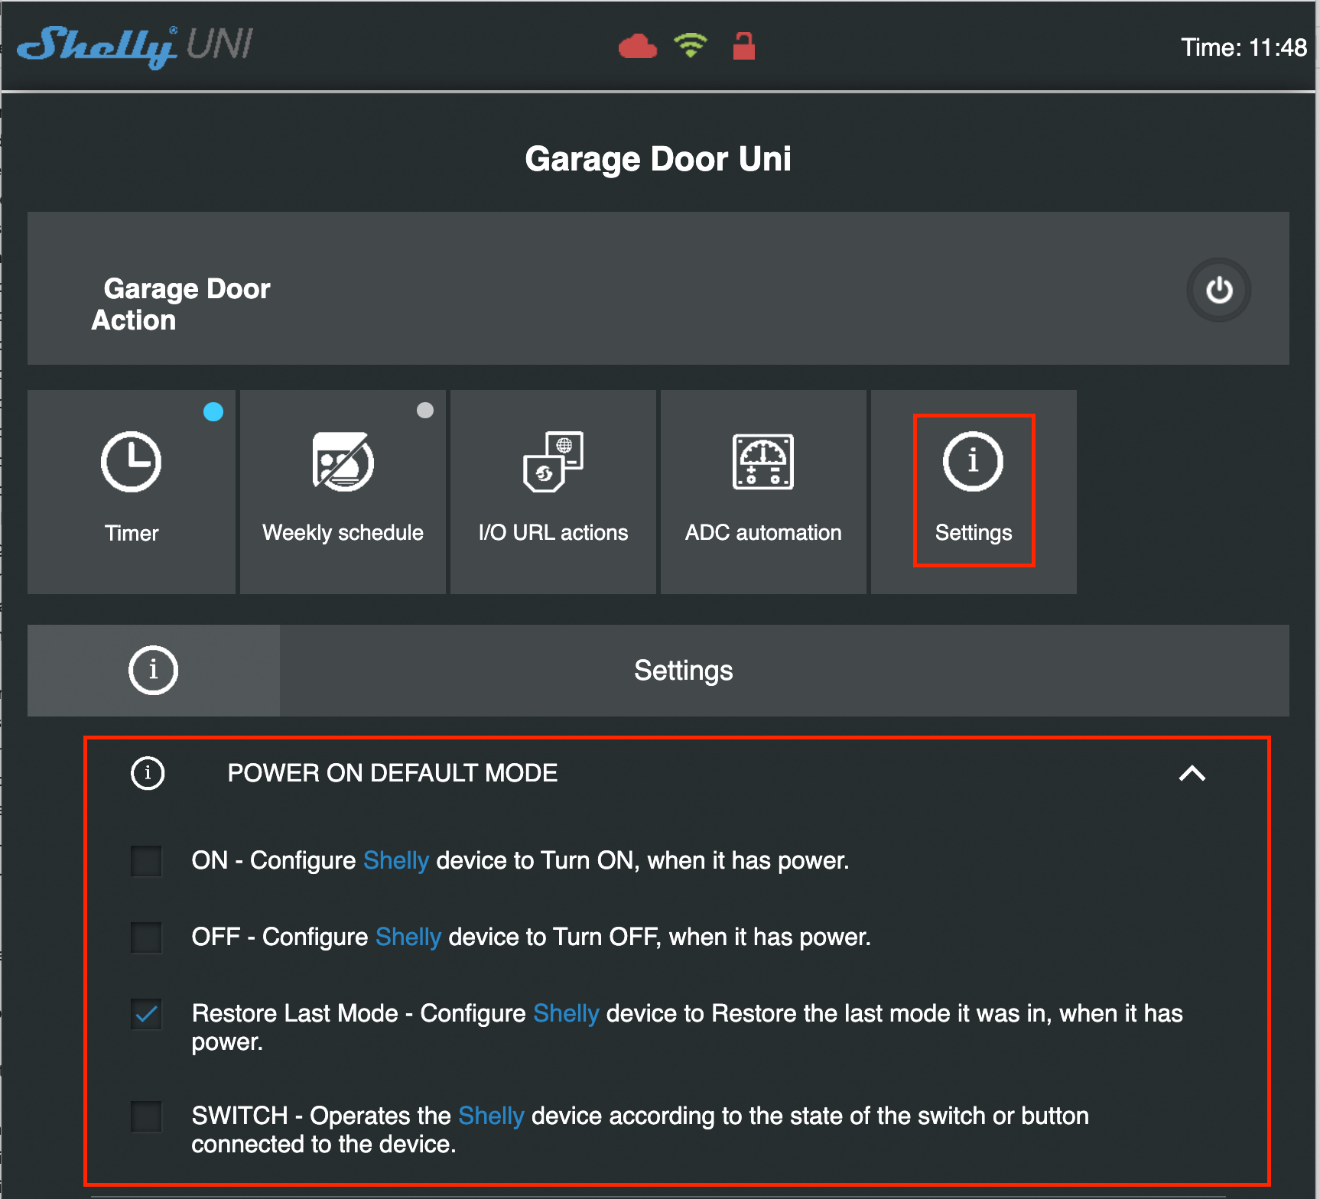Screen dimensions: 1320x1199
Task: Click the Power On Default Mode title
Action: pos(392,773)
